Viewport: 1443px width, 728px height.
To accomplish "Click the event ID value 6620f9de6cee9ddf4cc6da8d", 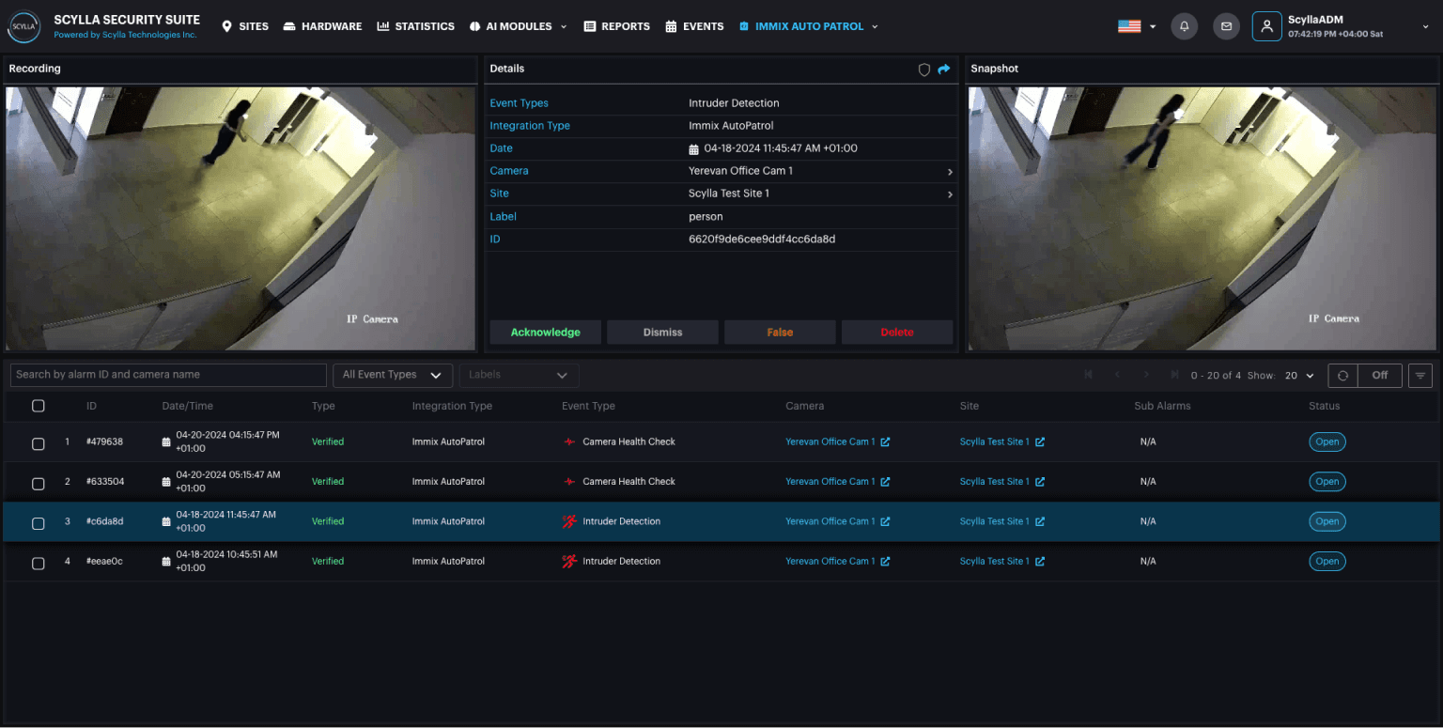I will tap(762, 240).
